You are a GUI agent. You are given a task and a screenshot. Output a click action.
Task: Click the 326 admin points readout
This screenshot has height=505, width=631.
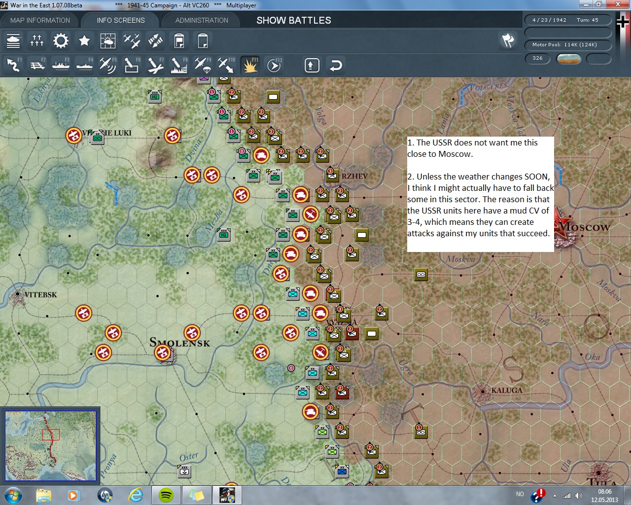(x=538, y=58)
